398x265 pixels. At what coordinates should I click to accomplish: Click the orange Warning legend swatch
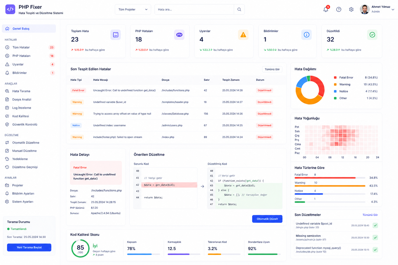(x=335, y=85)
